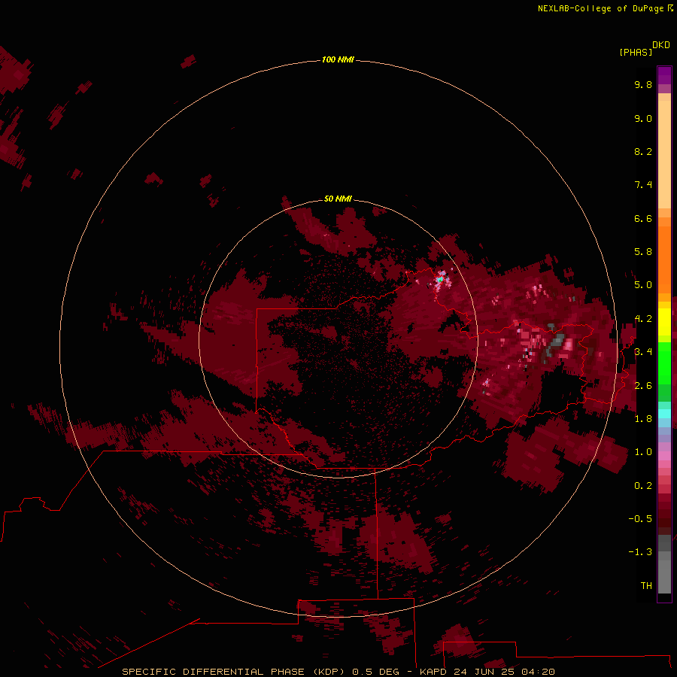Click the 50 NMI range ring label
The width and height of the screenshot is (677, 677).
(x=338, y=199)
